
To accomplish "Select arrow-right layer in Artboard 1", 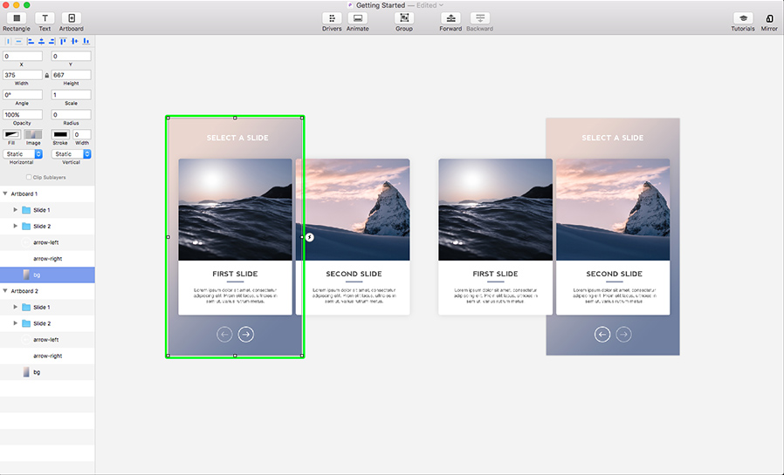I will [x=47, y=259].
